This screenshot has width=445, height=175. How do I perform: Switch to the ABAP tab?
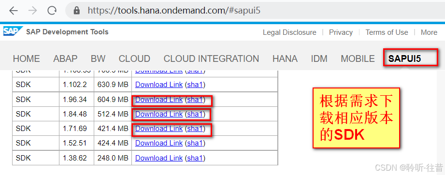point(65,58)
